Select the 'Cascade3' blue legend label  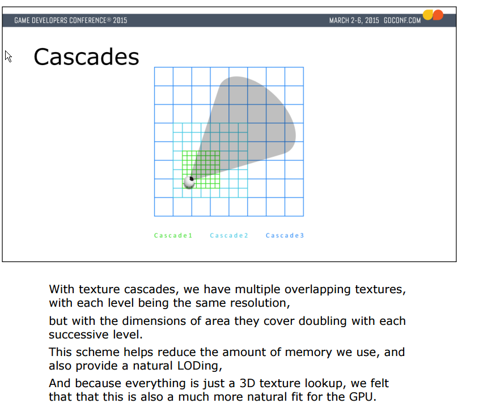click(x=285, y=235)
